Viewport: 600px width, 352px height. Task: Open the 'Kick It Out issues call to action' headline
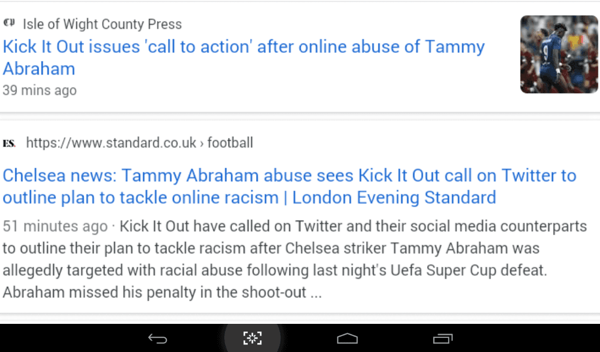pyautogui.click(x=243, y=57)
